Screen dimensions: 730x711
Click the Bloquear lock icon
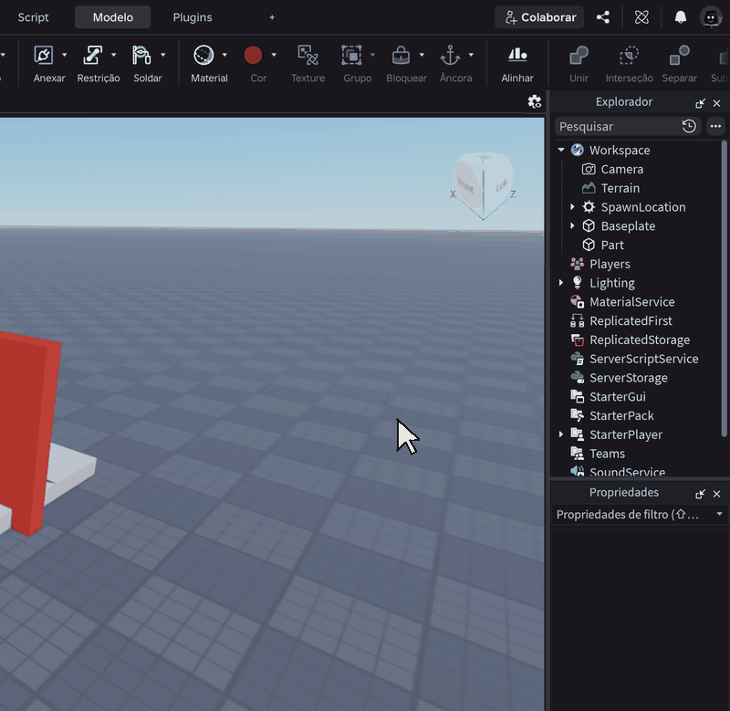[401, 56]
